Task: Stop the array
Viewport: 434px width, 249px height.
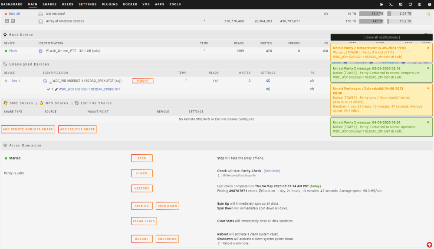Action: tap(142, 158)
